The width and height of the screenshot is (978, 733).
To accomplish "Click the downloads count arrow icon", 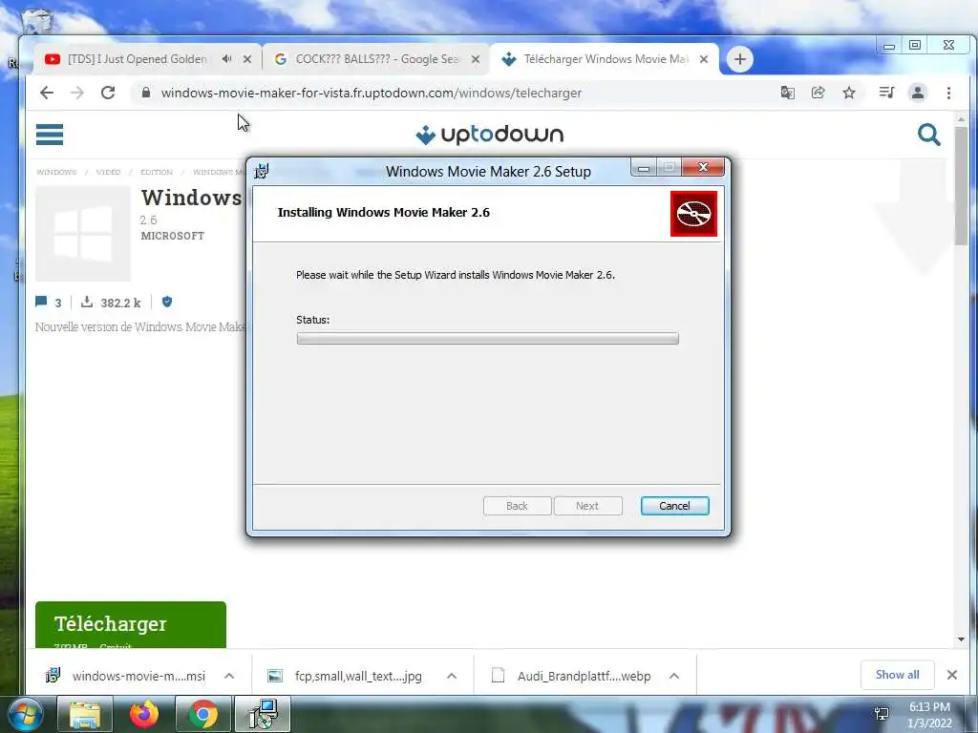I will click(87, 302).
